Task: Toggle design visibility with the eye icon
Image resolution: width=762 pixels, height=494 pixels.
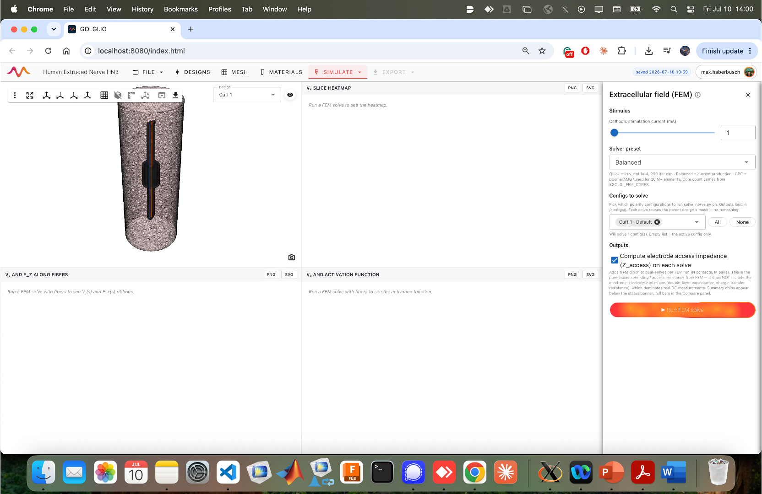Action: pyautogui.click(x=290, y=95)
